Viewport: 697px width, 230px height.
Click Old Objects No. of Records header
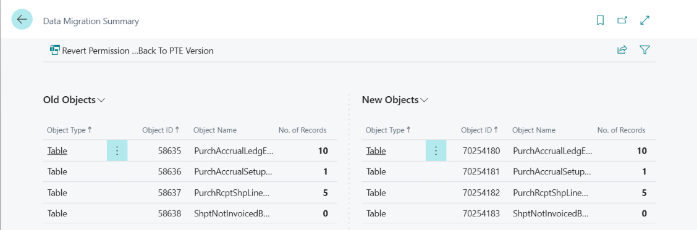coord(302,130)
